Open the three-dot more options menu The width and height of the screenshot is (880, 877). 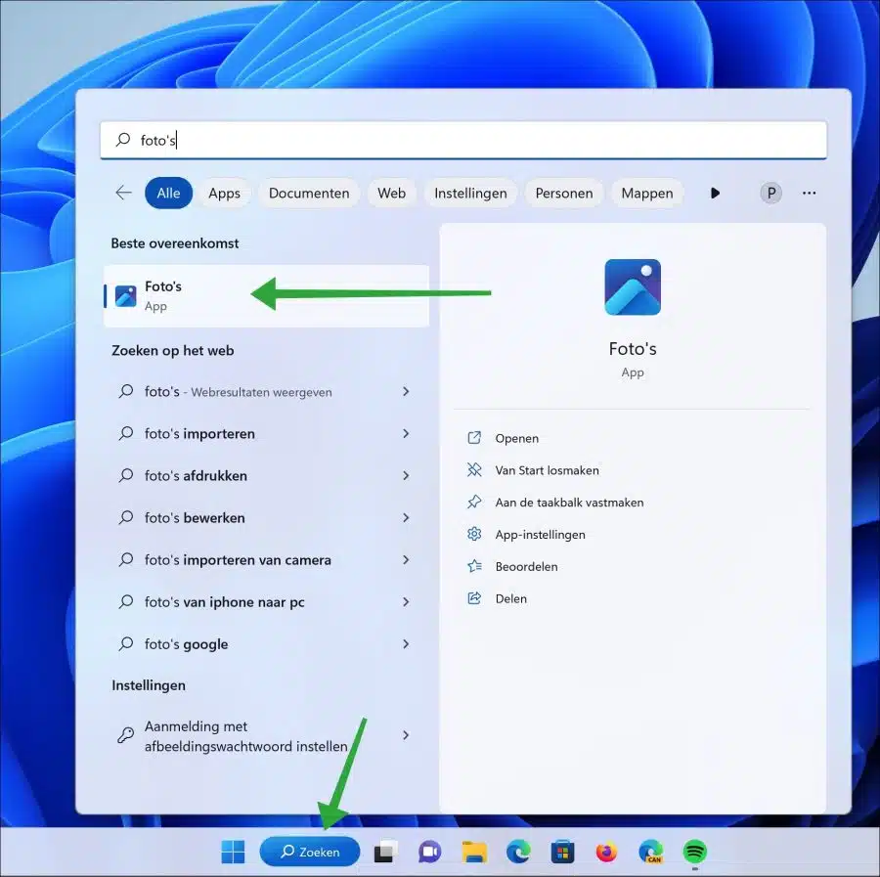[x=810, y=193]
